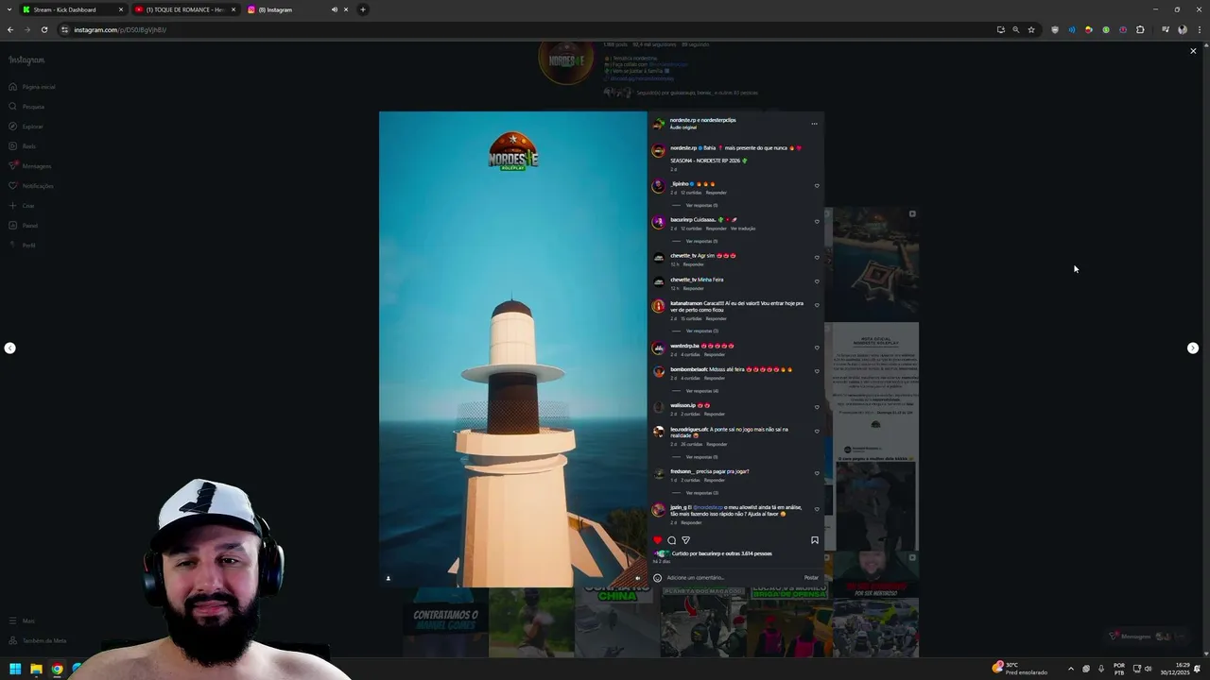Open the three-dot options menu of the post

tap(814, 124)
